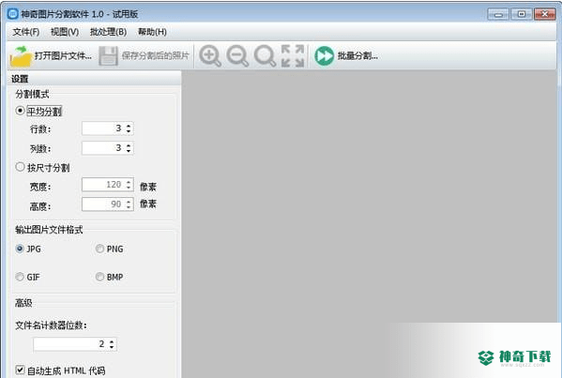The width and height of the screenshot is (562, 378).
Task: Increase the 行数 spinner value
Action: coord(129,126)
